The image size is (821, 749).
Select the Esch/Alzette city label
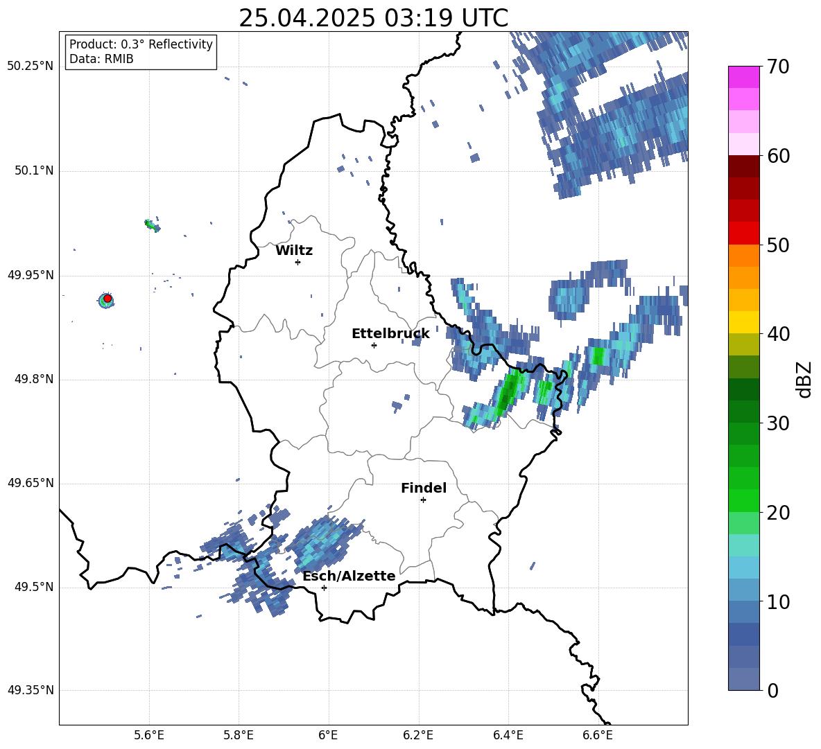click(x=349, y=576)
